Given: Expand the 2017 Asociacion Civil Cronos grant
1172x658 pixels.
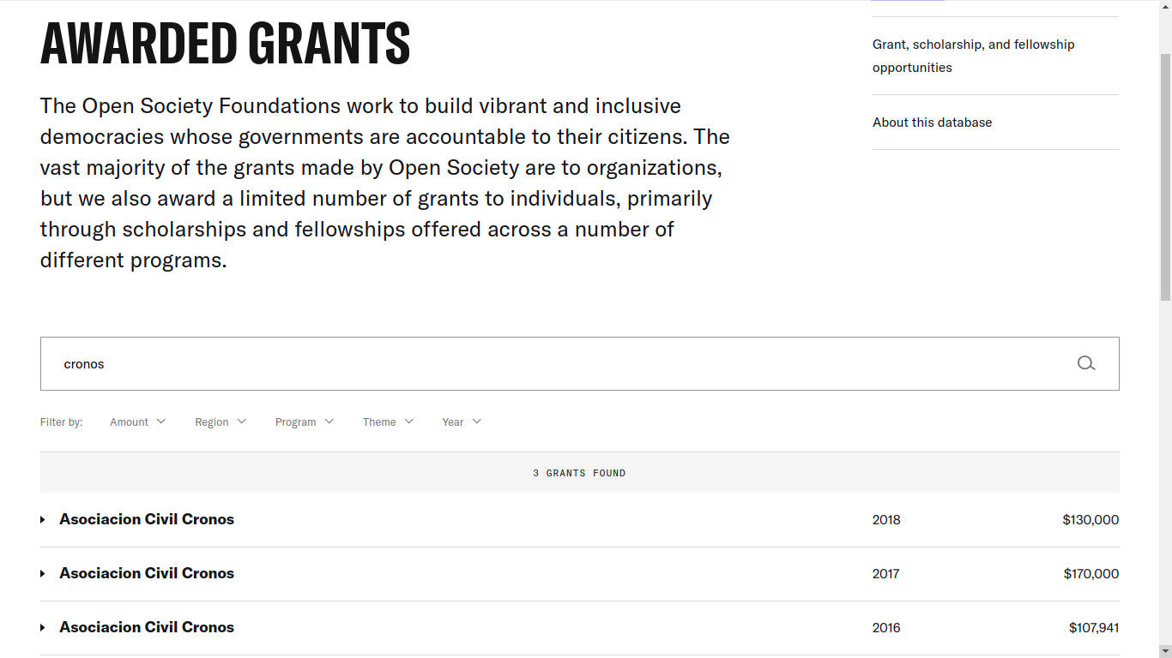Looking at the screenshot, I should pyautogui.click(x=147, y=573).
